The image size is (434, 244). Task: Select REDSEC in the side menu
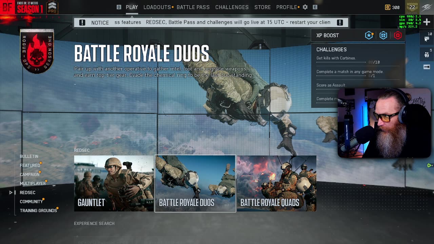point(27,192)
